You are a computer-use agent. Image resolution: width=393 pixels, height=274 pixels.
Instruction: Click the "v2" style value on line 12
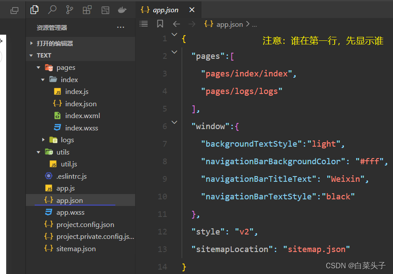(x=244, y=231)
